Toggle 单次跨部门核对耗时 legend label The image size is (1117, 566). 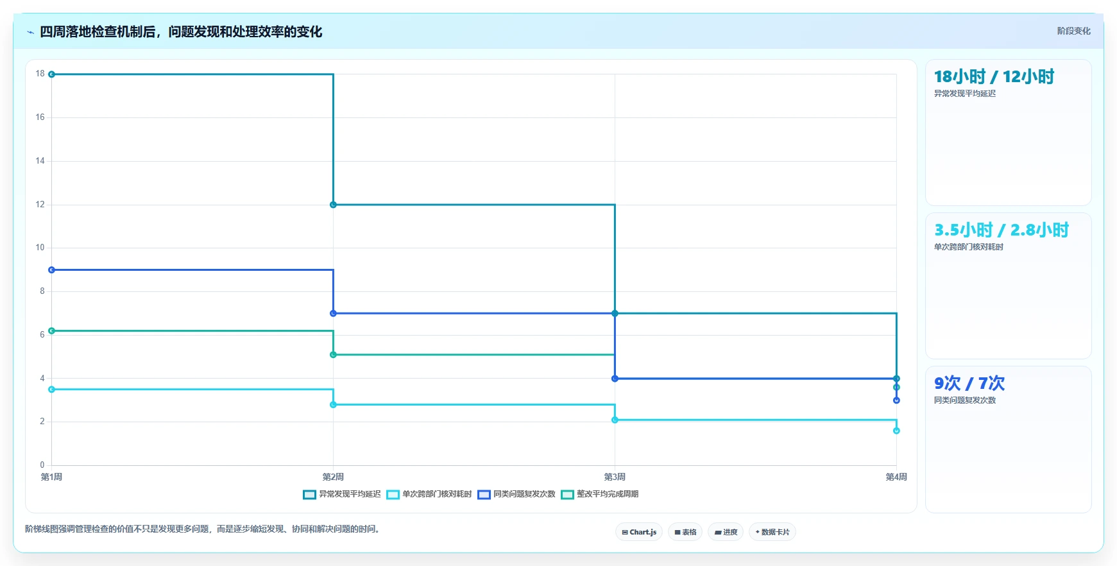[x=437, y=494]
